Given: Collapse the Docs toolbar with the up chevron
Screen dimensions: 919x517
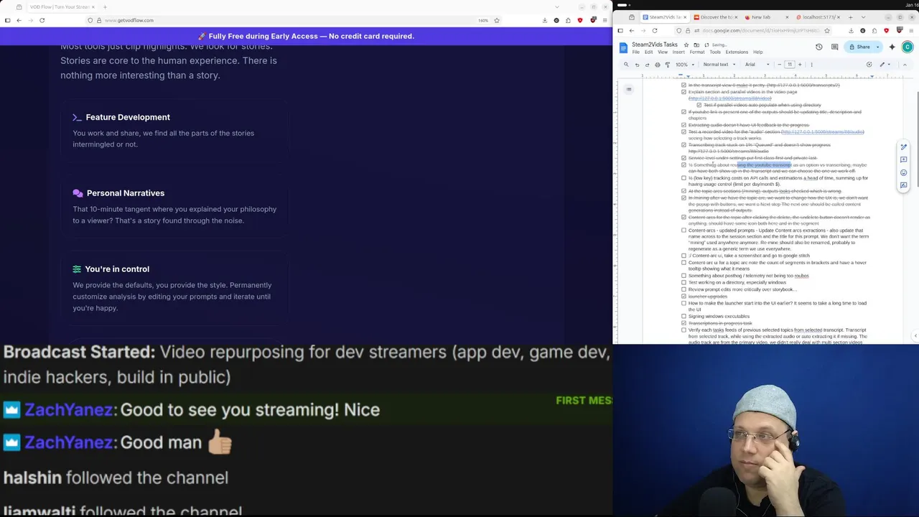Looking at the screenshot, I should [904, 65].
